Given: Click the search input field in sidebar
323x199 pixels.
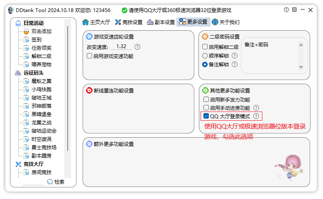Looking at the screenshot, I should (x=34, y=182).
